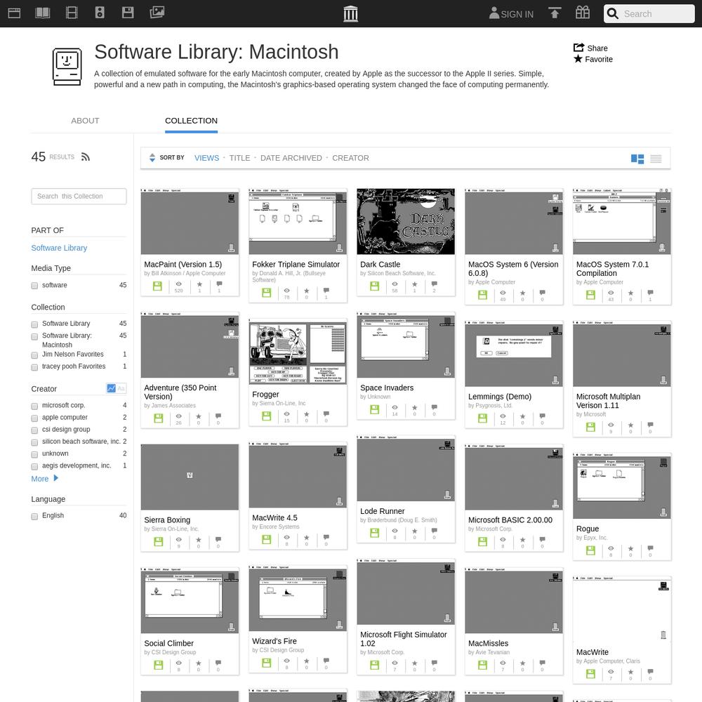Show creator alphabetical Aa icon

click(121, 388)
